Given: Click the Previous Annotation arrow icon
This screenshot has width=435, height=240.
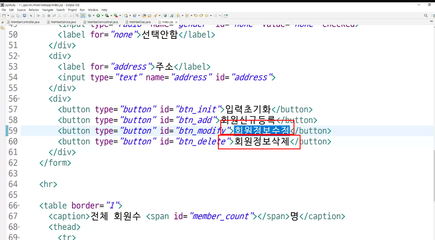Looking at the screenshot, I should 187,15.
